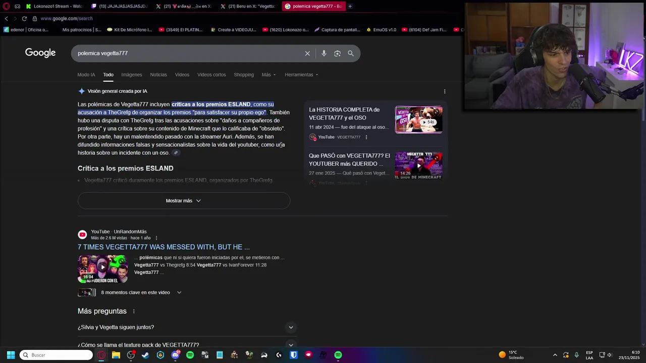Image resolution: width=646 pixels, height=363 pixels.
Task: Open 'Que PASÓ con VEGETTA777' video link
Action: pyautogui.click(x=349, y=160)
